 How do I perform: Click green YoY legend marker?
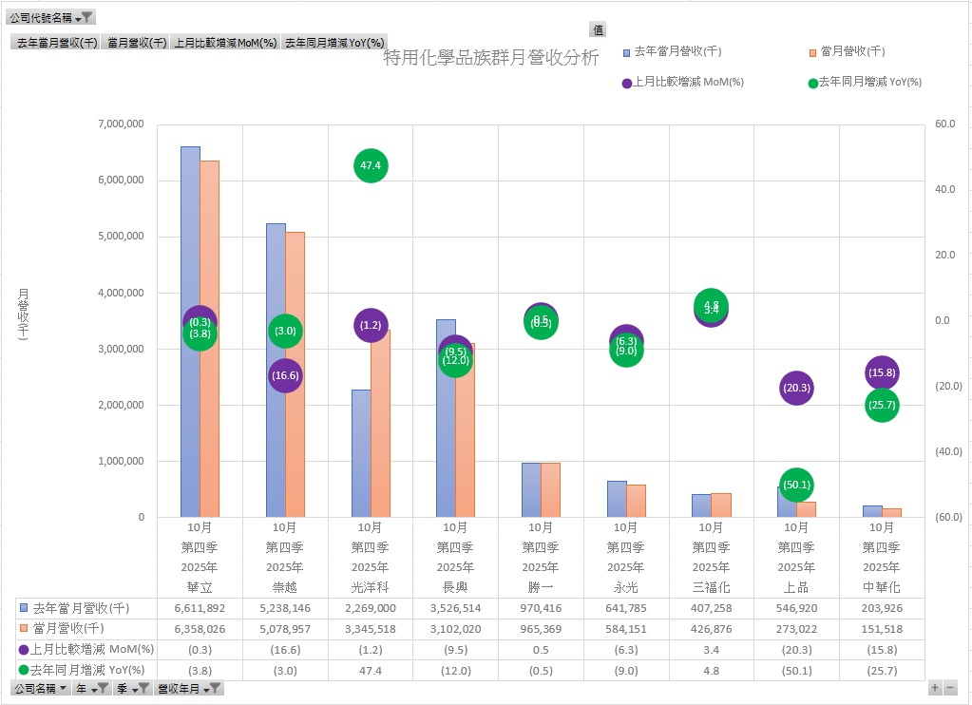813,83
